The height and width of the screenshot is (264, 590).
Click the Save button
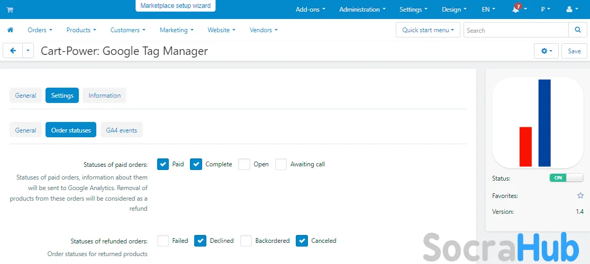(x=574, y=51)
